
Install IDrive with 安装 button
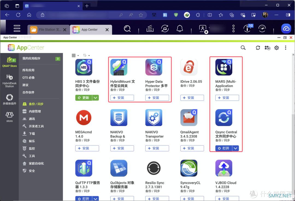[192, 98]
